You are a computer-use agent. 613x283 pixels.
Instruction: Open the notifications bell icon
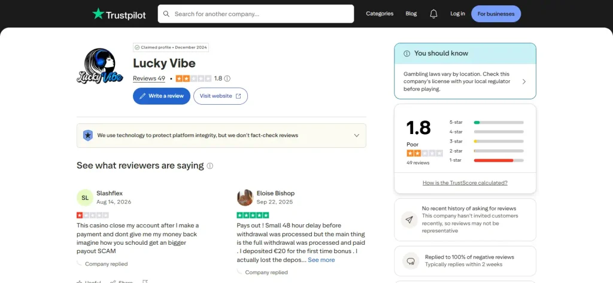click(433, 14)
